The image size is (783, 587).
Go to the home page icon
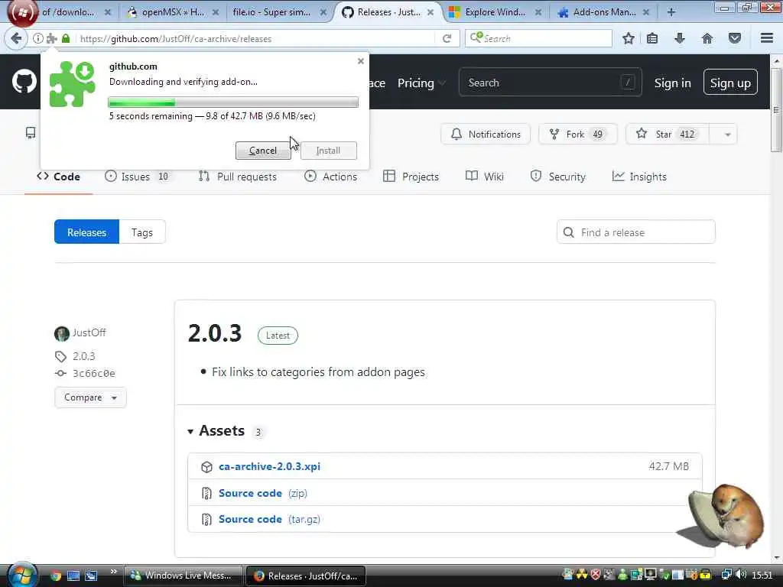pos(707,38)
